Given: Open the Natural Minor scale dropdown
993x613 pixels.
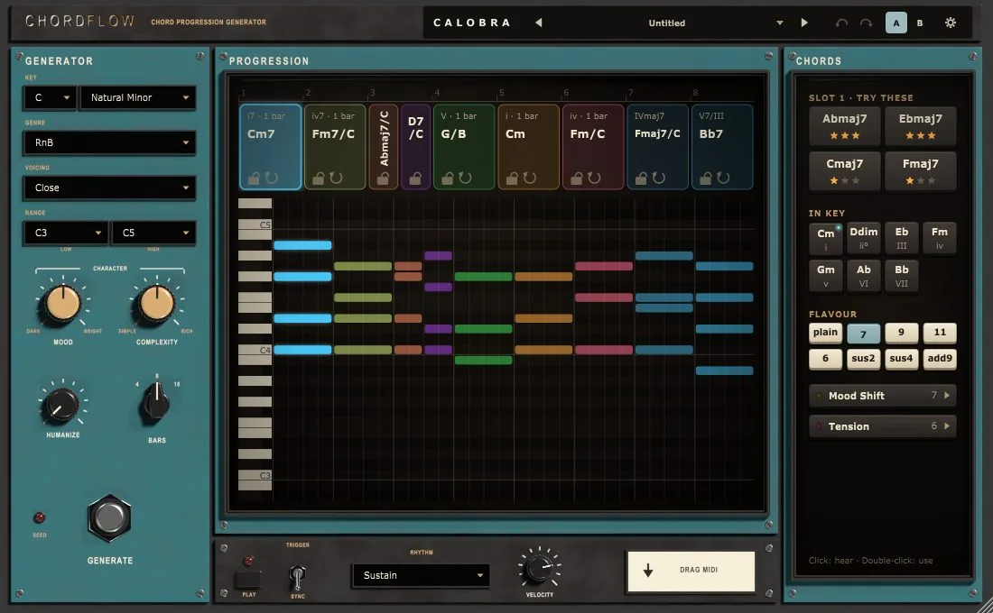Looking at the screenshot, I should pos(138,97).
